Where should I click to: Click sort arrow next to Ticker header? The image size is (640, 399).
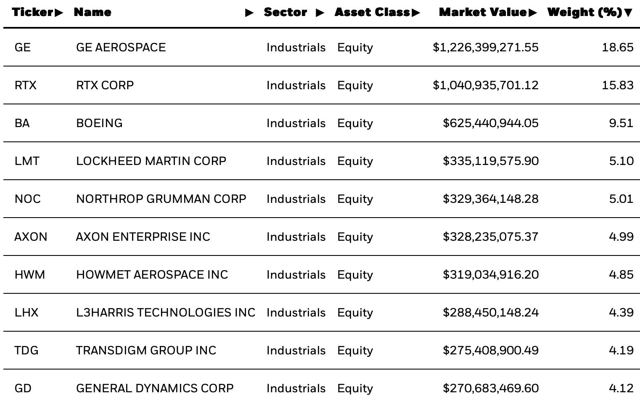59,13
